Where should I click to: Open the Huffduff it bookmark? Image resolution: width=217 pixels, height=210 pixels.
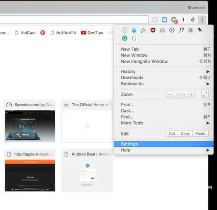(63, 33)
